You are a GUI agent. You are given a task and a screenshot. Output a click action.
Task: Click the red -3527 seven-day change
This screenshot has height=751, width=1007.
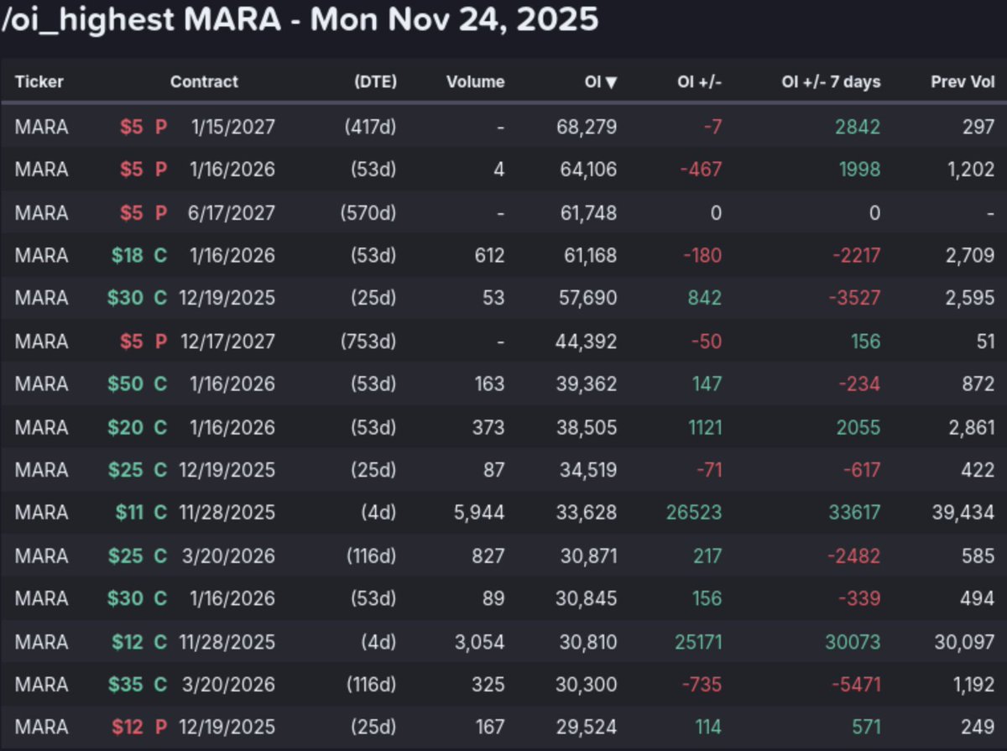pyautogui.click(x=855, y=298)
